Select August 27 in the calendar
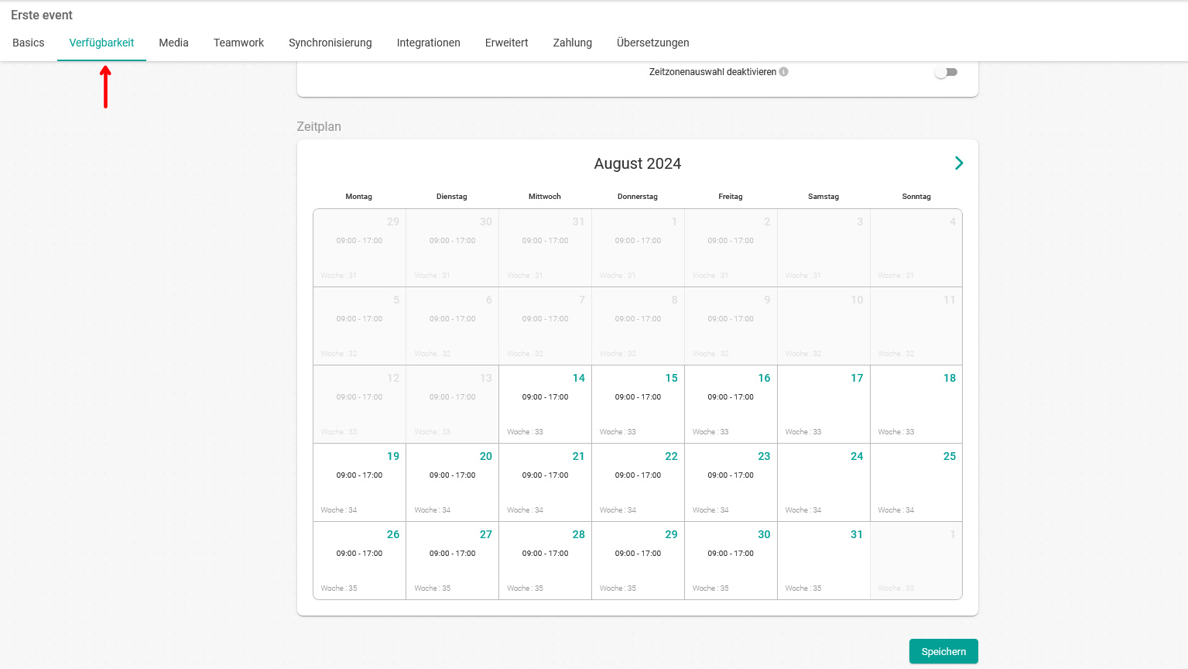1188x669 pixels. [x=452, y=561]
